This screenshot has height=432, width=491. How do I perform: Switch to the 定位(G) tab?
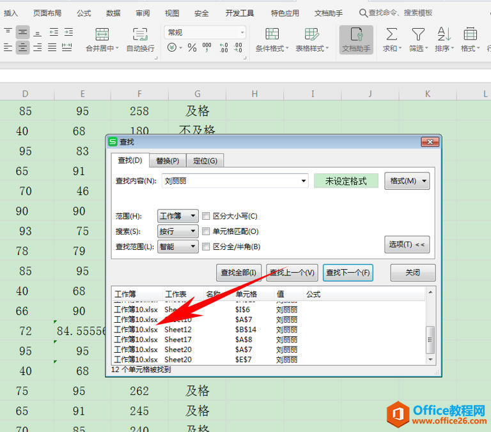[205, 160]
